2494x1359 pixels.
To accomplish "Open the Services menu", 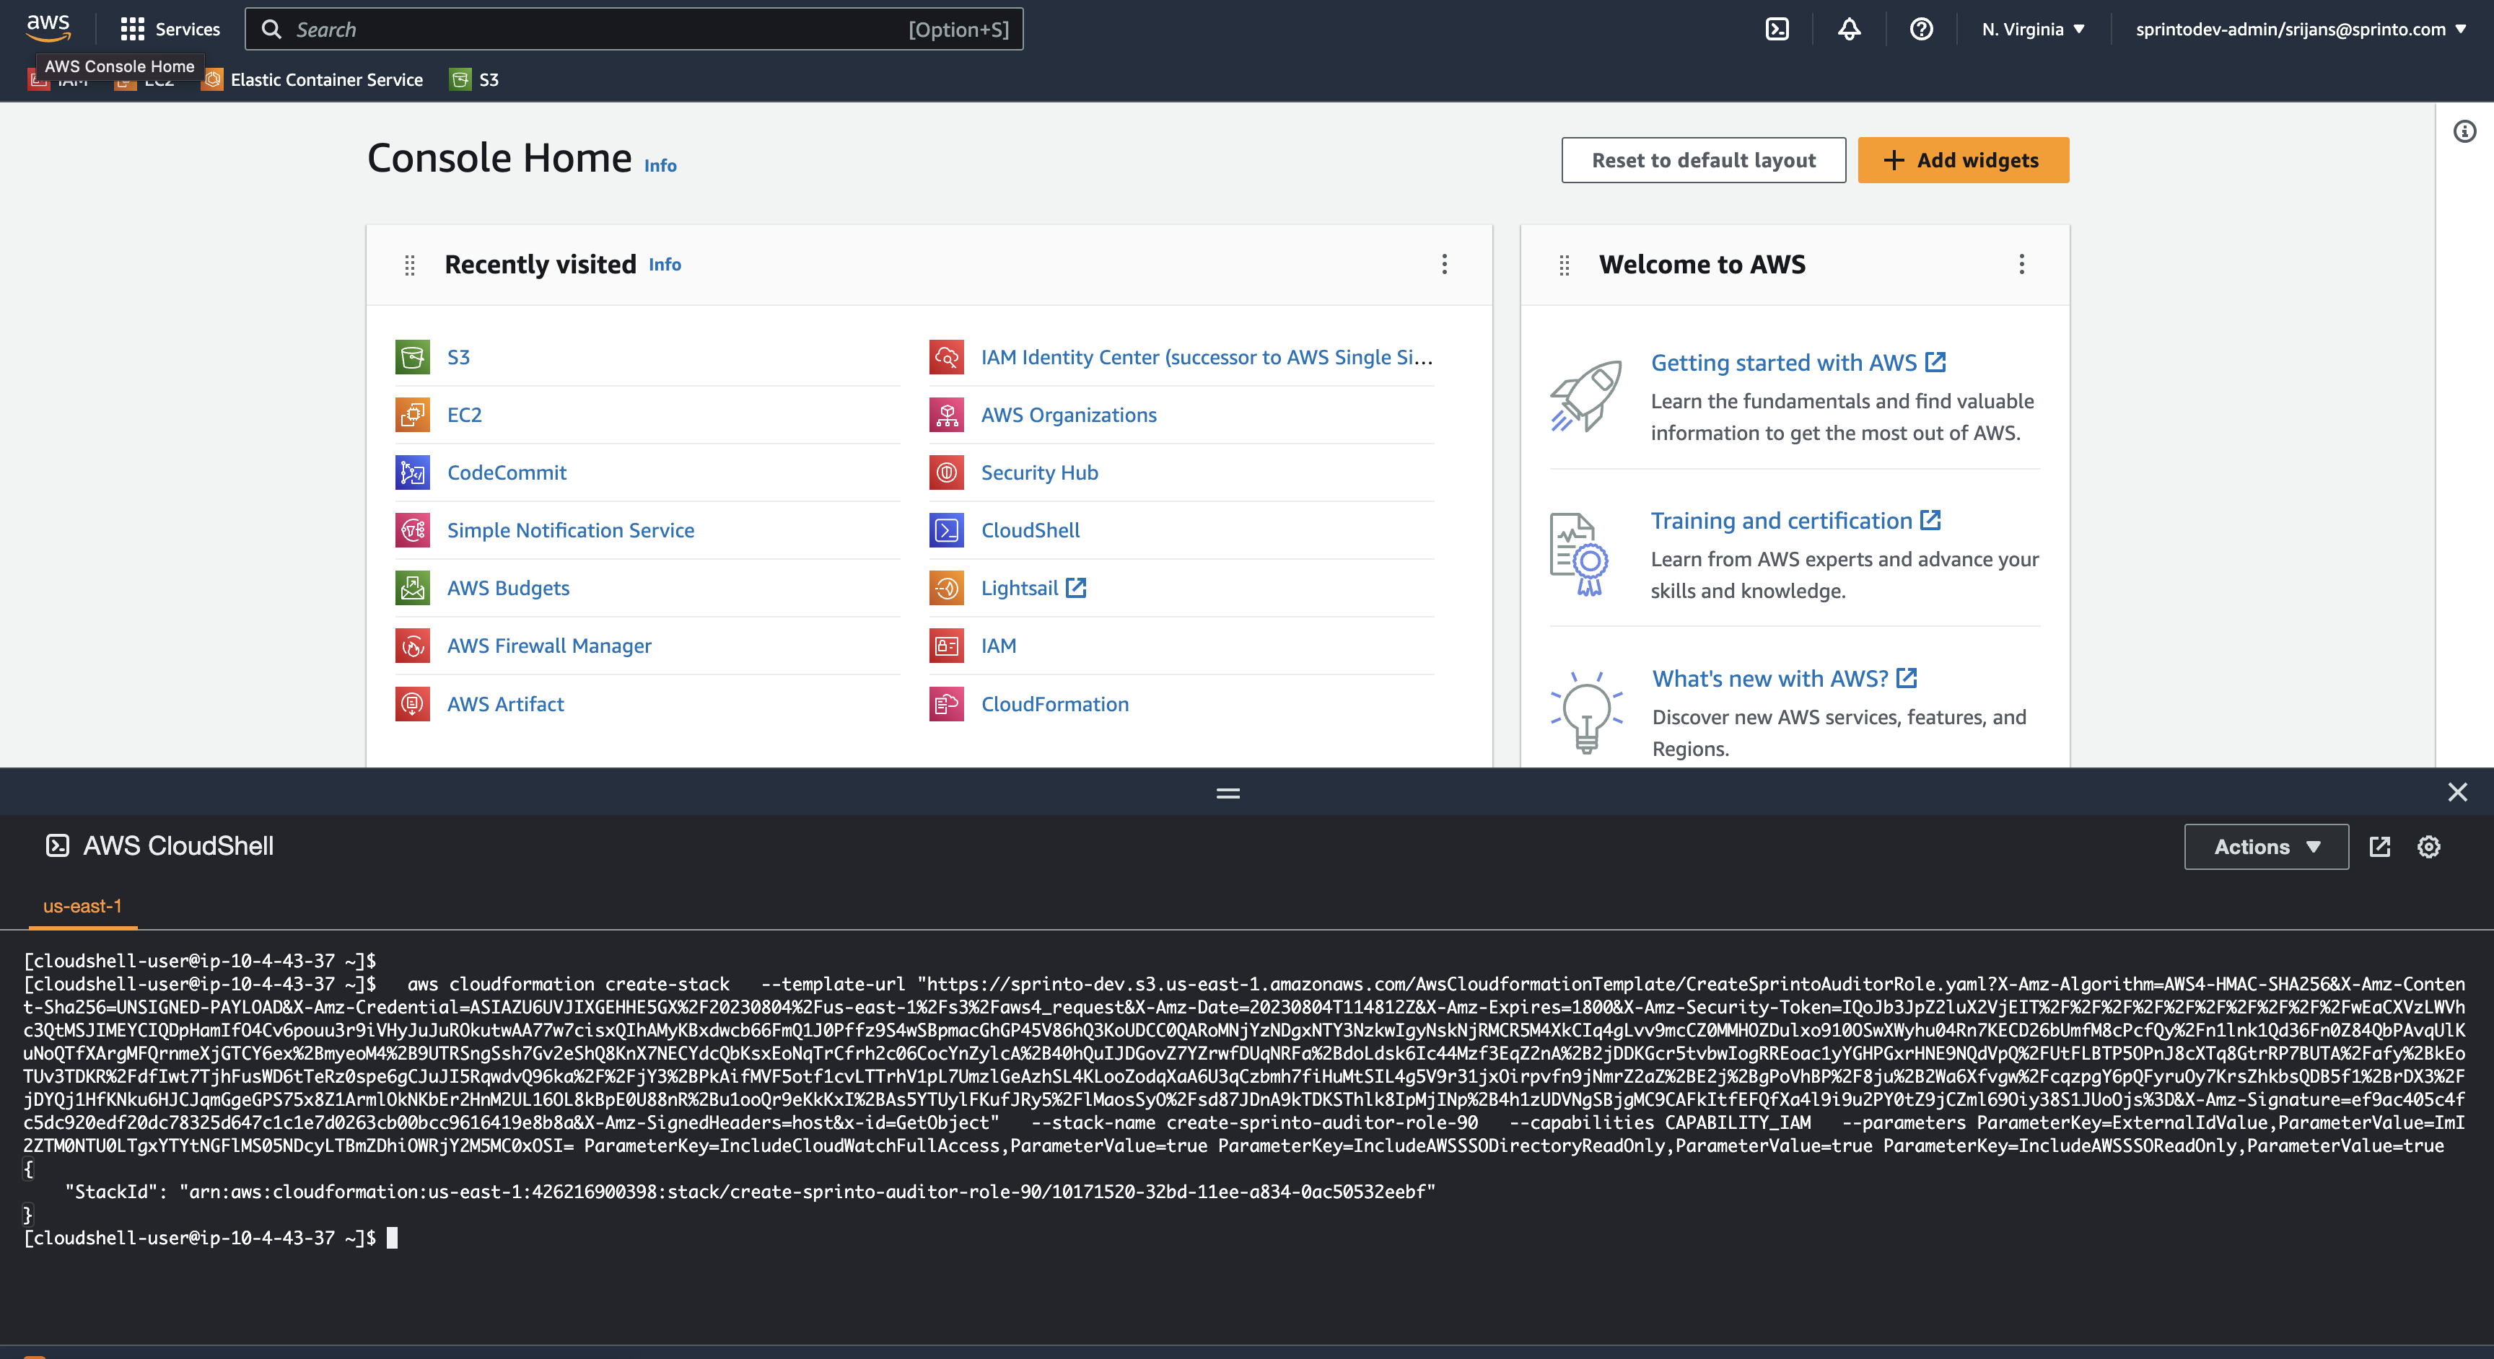I will pos(170,29).
